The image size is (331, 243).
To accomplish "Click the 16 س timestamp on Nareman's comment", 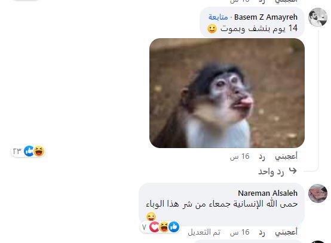I will (240, 232).
